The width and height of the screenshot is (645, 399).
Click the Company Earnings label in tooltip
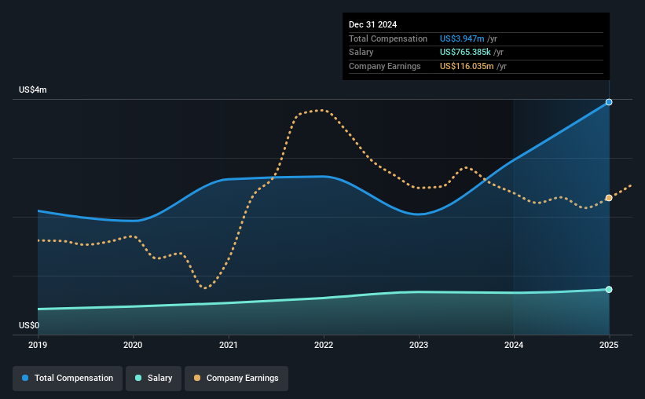(x=385, y=66)
